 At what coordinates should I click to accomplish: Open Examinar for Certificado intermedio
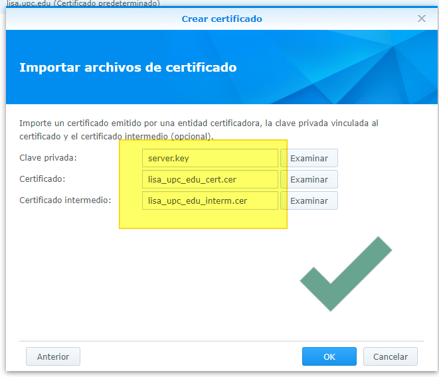pos(309,200)
